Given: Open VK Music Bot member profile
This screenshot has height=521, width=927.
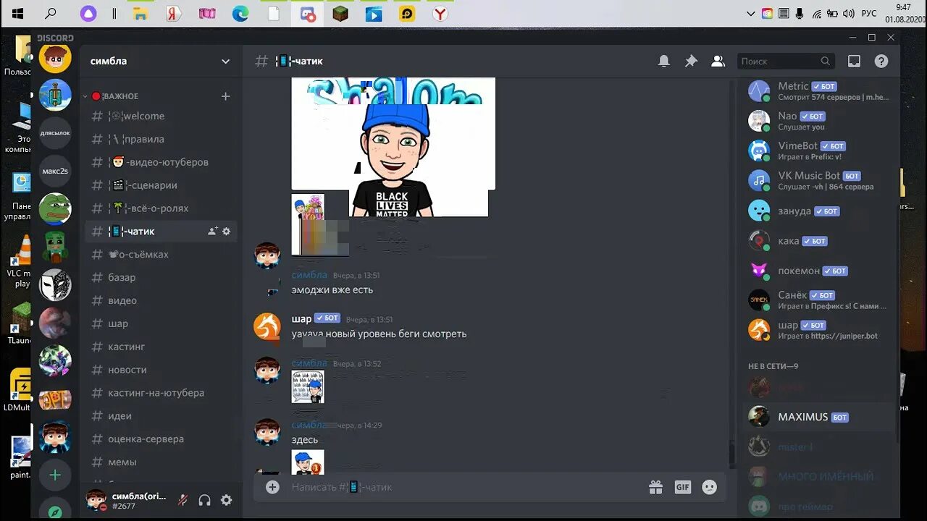Looking at the screenshot, I should tap(818, 181).
